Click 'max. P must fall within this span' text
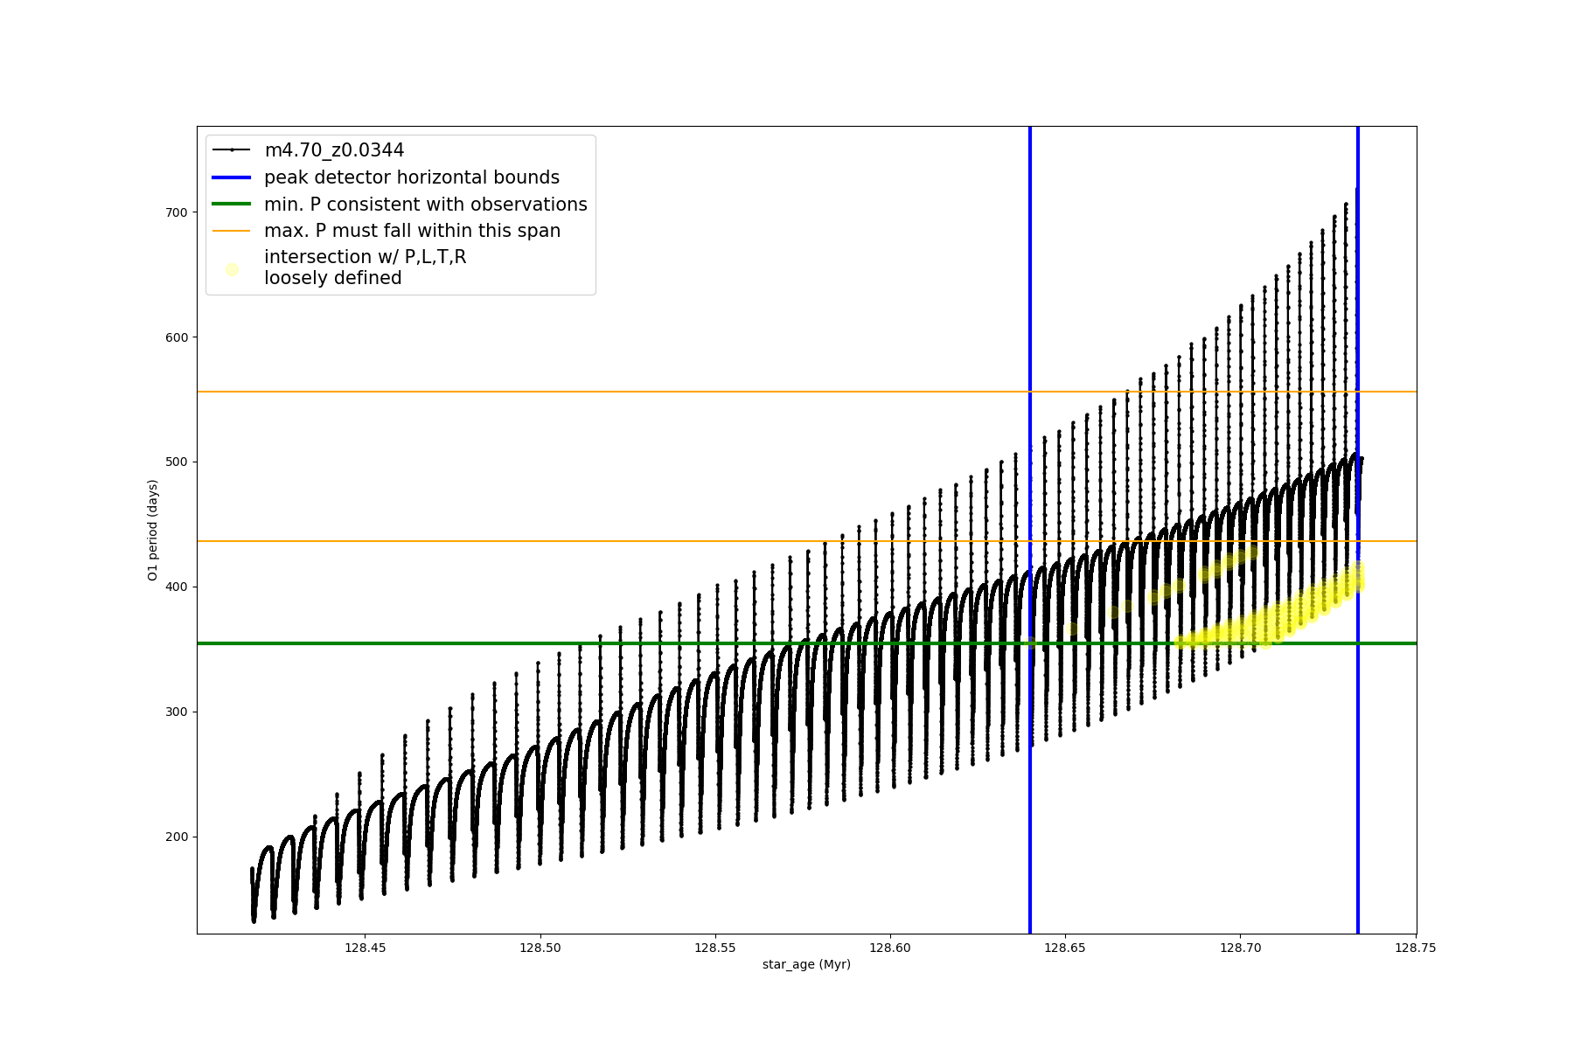 412,231
